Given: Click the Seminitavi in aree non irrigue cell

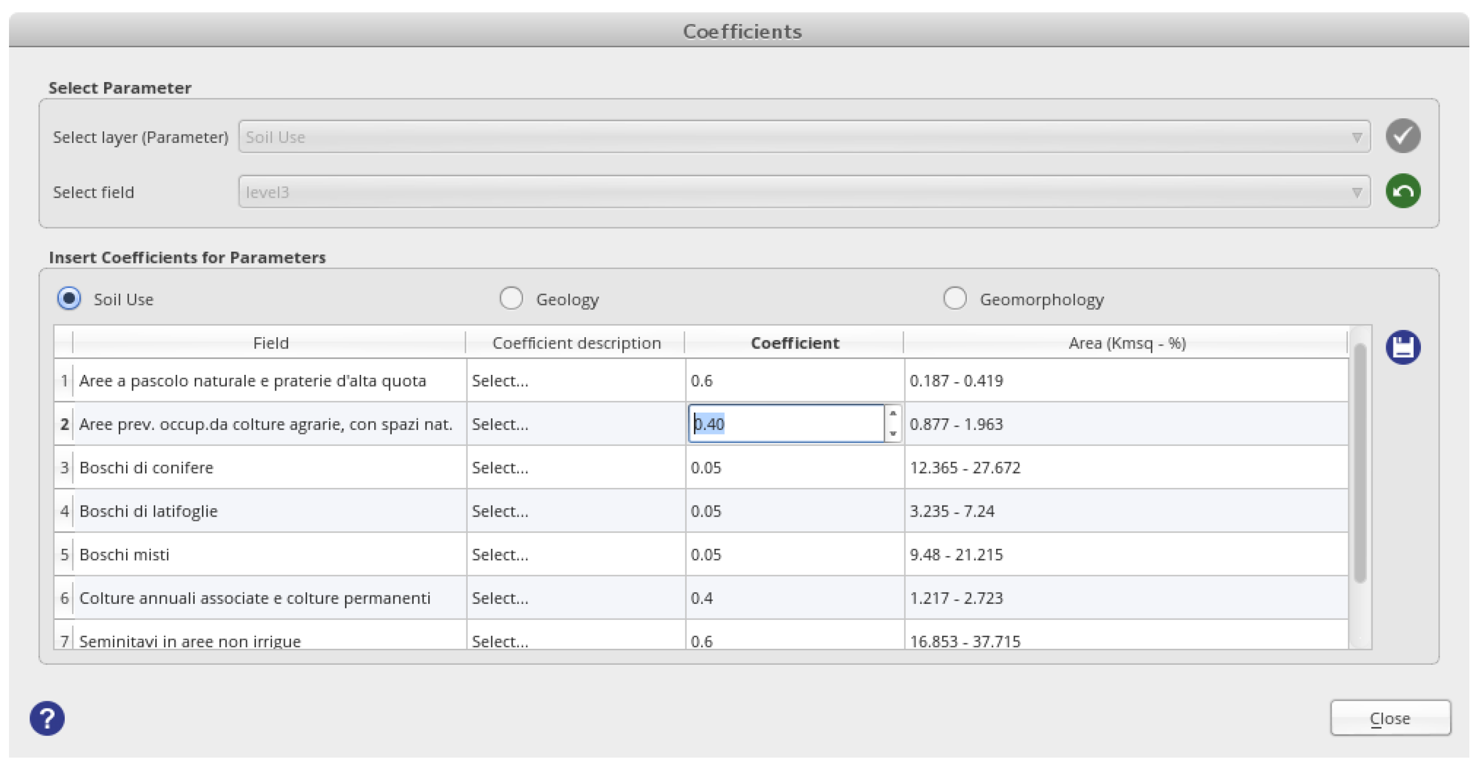Looking at the screenshot, I should (x=270, y=635).
